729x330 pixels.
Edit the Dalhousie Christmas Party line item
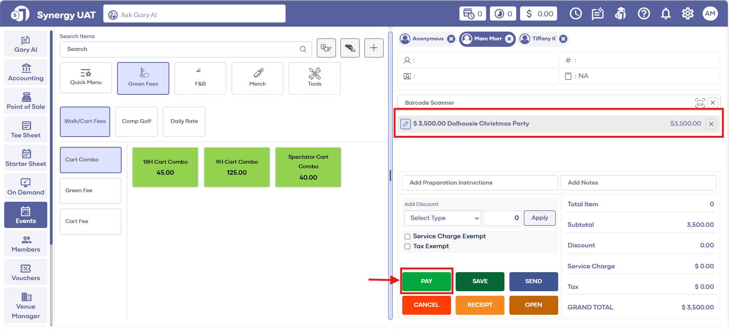(x=406, y=124)
